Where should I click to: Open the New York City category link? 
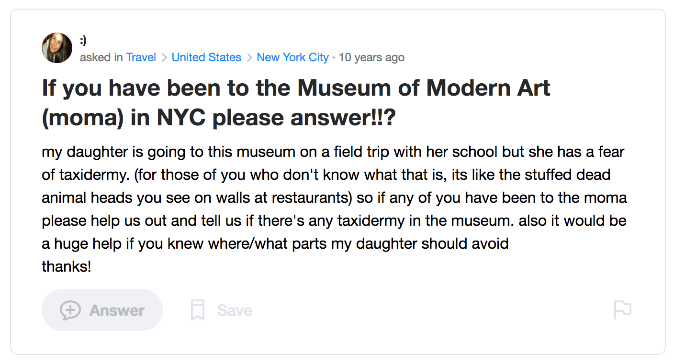[292, 57]
